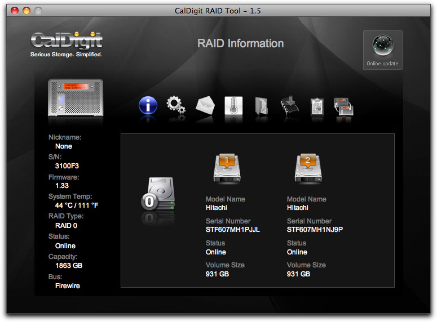Click the RAID Type value RAID 0

(x=66, y=225)
